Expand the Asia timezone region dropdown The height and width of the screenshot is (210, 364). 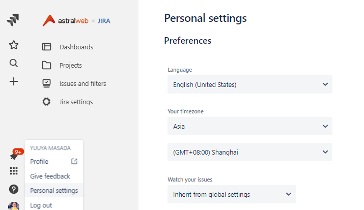(250, 126)
